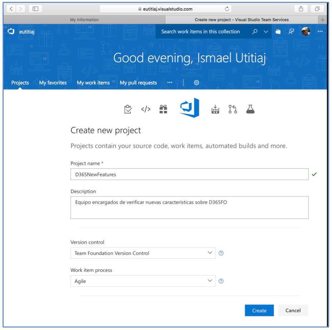Click the gift package icon
332x330 pixels.
163,109
